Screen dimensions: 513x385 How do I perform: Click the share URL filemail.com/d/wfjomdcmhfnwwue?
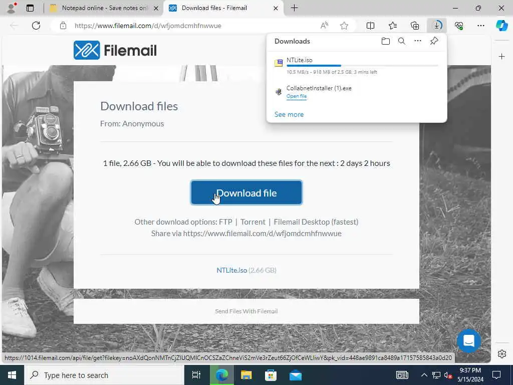click(262, 234)
